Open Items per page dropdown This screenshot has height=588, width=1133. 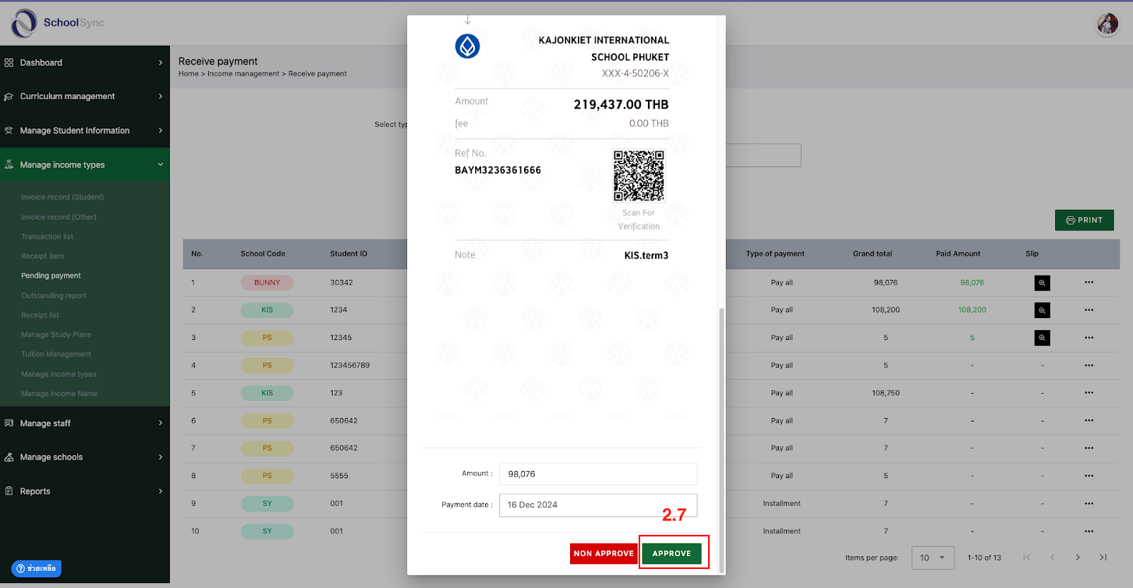pos(933,558)
